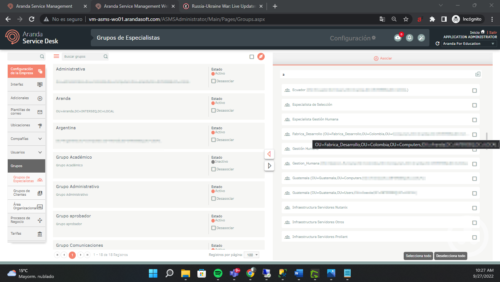Check Desasociar for Grupo aprobador

213,228
